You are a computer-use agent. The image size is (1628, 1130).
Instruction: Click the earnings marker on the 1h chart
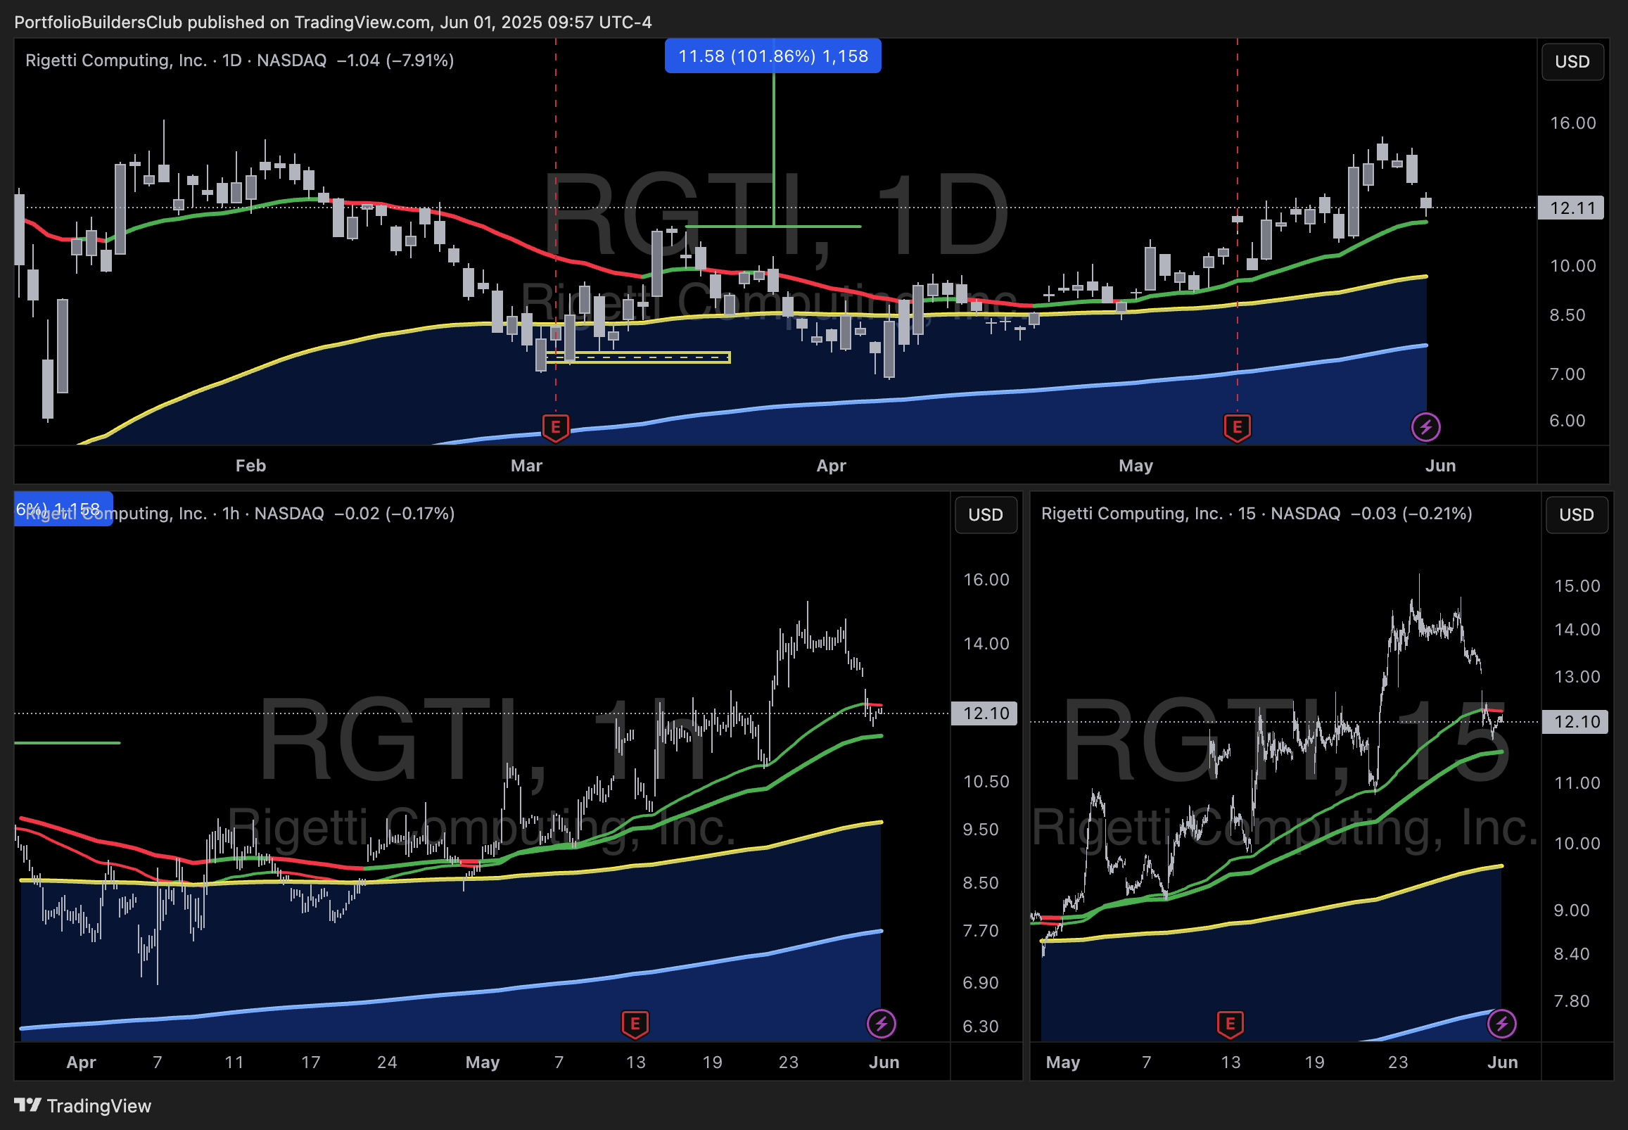point(635,1024)
